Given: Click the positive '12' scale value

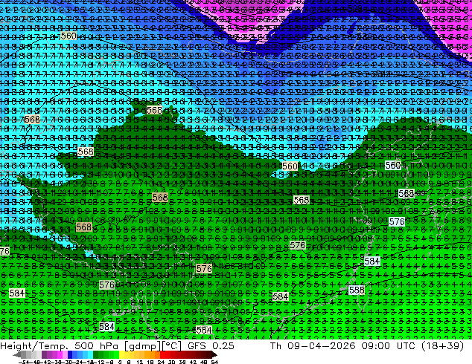Looking at the screenshot, I should [139, 363].
